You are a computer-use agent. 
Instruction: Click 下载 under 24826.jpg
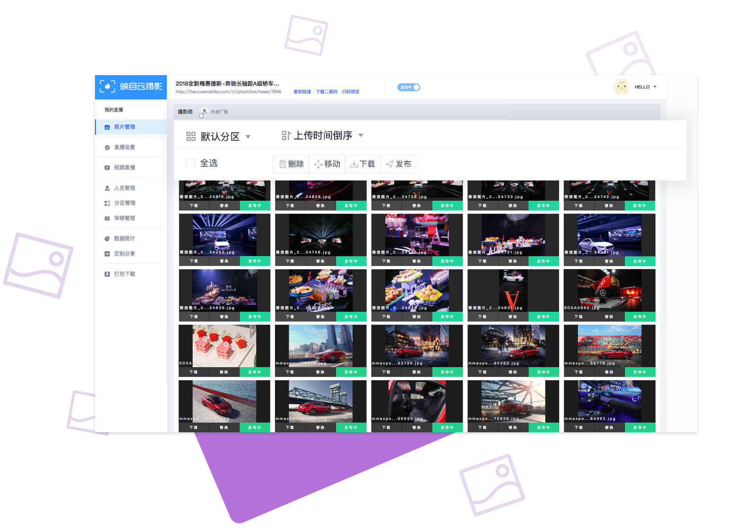[290, 206]
